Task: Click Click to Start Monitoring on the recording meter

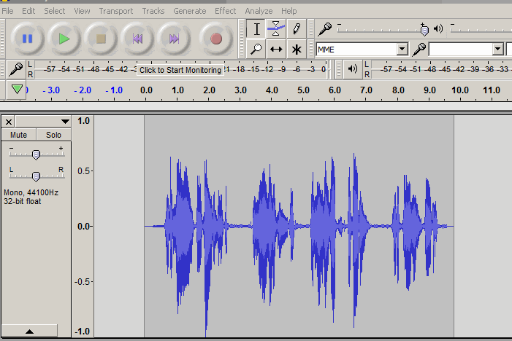Action: [x=180, y=70]
